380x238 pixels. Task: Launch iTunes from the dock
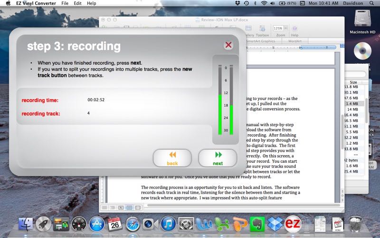[169, 224]
